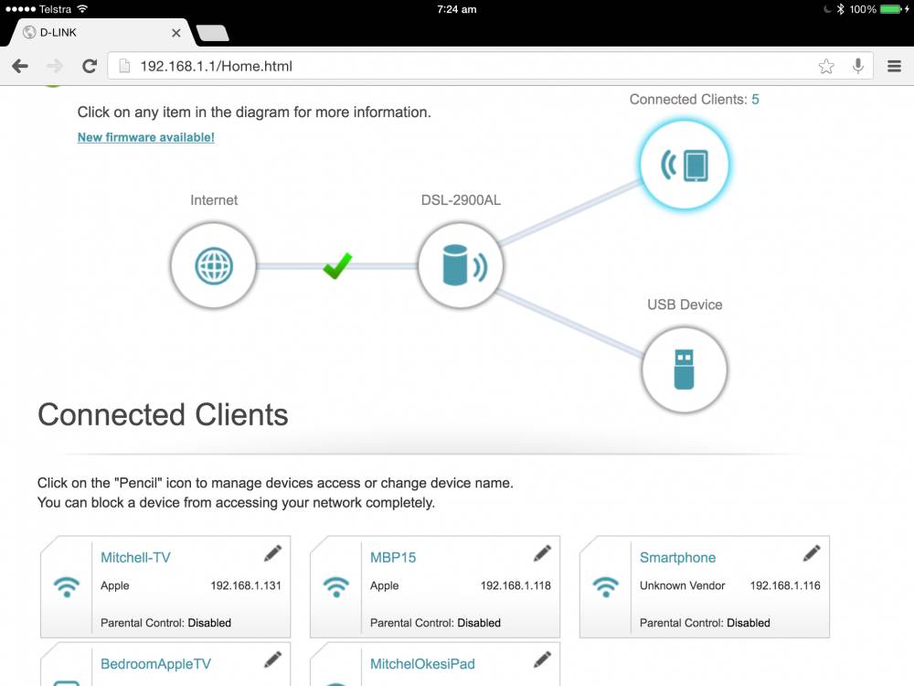Click the MBP15 device name
Viewport: 914px width, 686px height.
(x=393, y=557)
